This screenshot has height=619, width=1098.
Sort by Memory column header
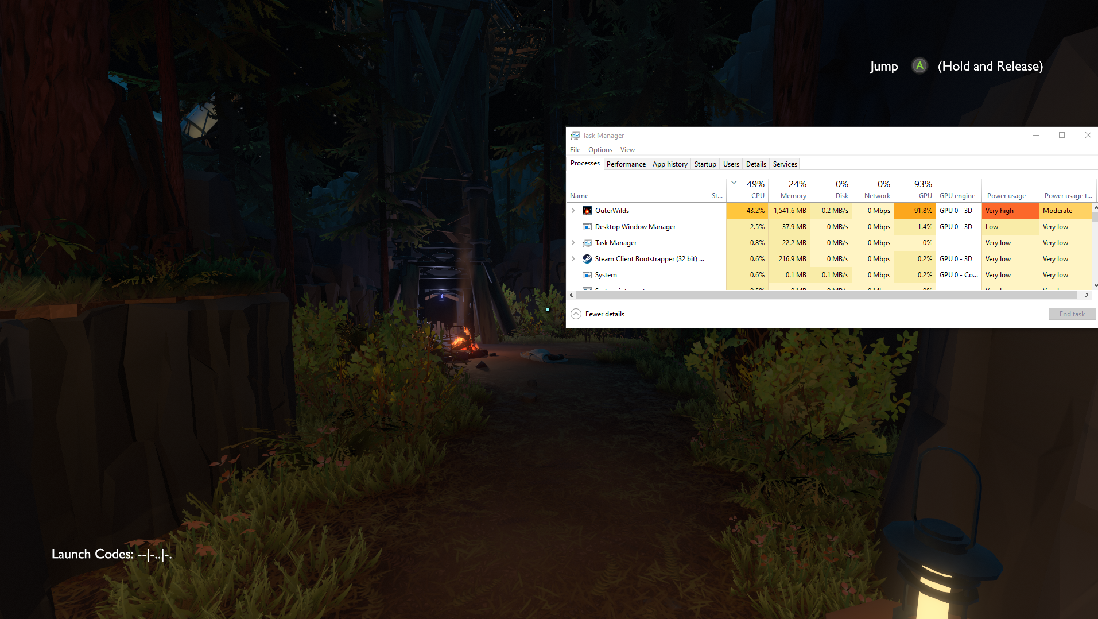pos(789,190)
